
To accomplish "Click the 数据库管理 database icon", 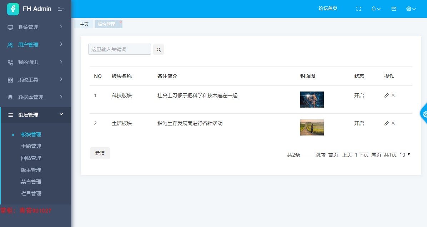I will (10, 97).
